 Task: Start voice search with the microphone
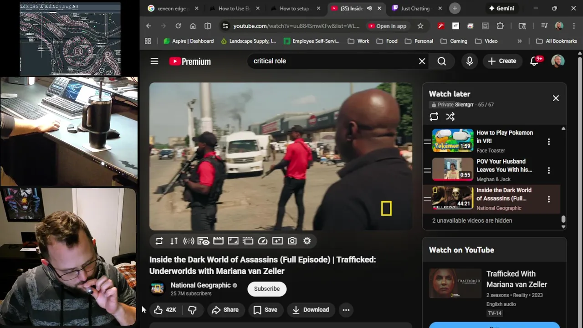pyautogui.click(x=470, y=61)
